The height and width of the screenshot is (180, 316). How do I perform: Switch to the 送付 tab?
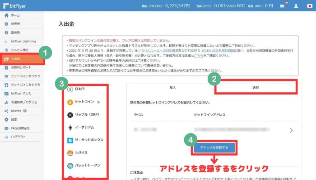click(x=256, y=88)
